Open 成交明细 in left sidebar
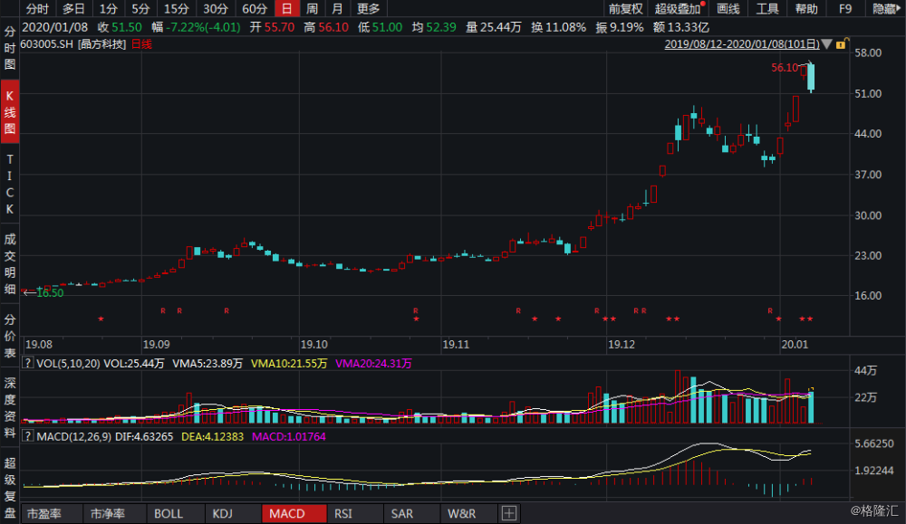Screen dimensions: 906x524 (x=10, y=264)
